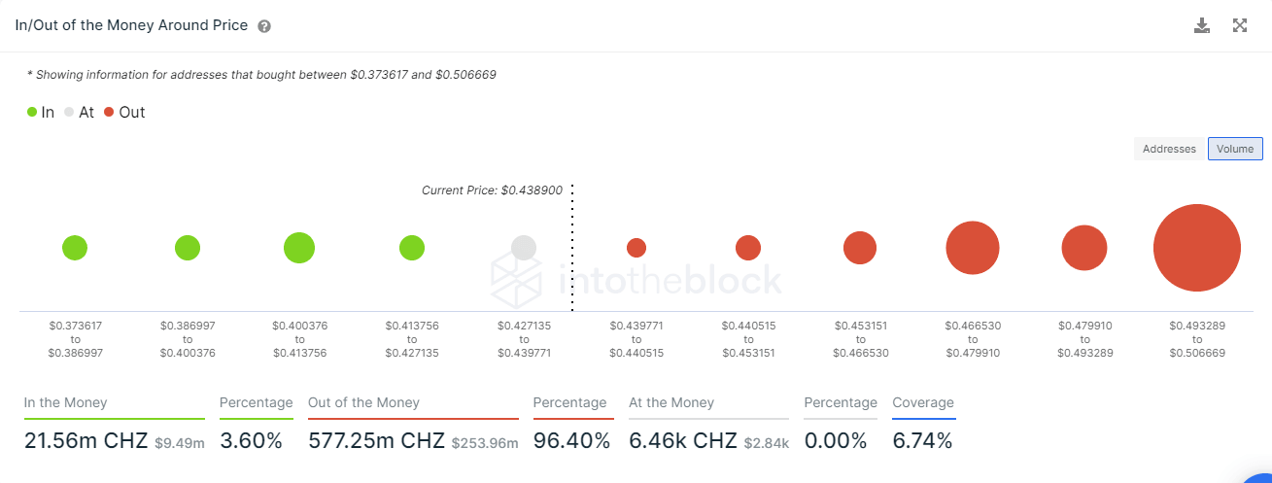Click the Coverage 6.74% stat
This screenshot has height=483, width=1272.
click(x=922, y=441)
